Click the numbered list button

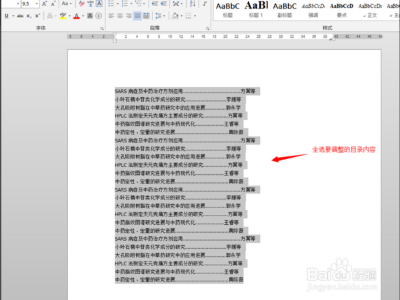125,3
